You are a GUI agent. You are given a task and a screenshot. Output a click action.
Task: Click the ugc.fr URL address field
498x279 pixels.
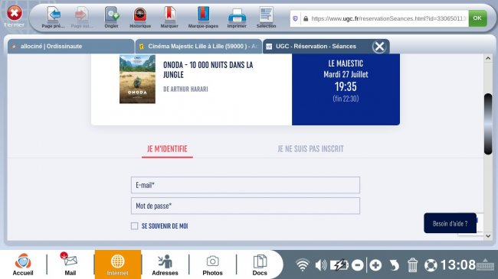388,18
